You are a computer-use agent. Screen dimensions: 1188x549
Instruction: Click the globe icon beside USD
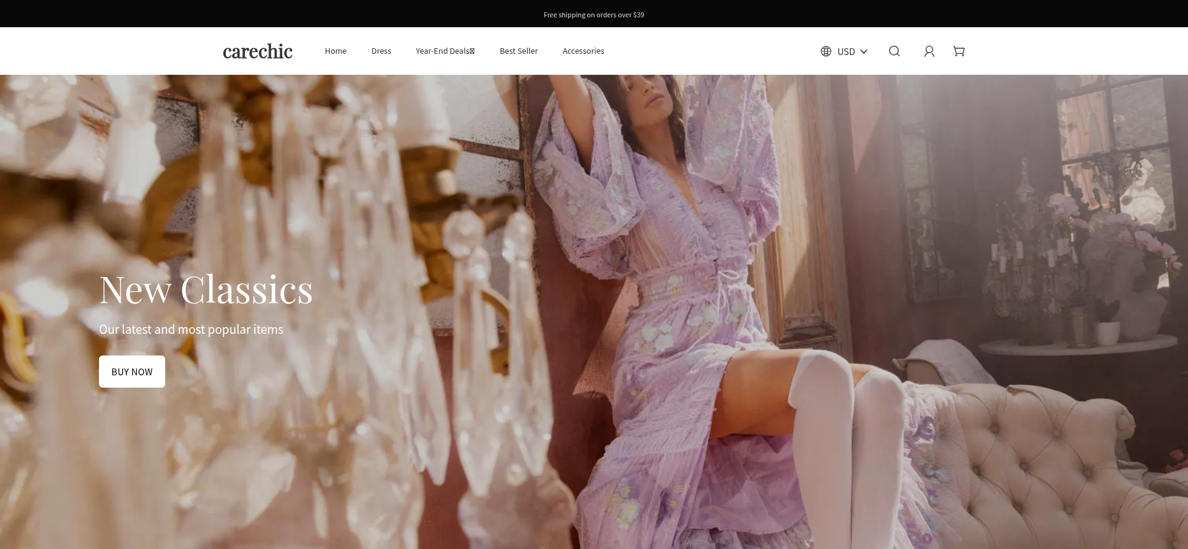click(x=826, y=51)
